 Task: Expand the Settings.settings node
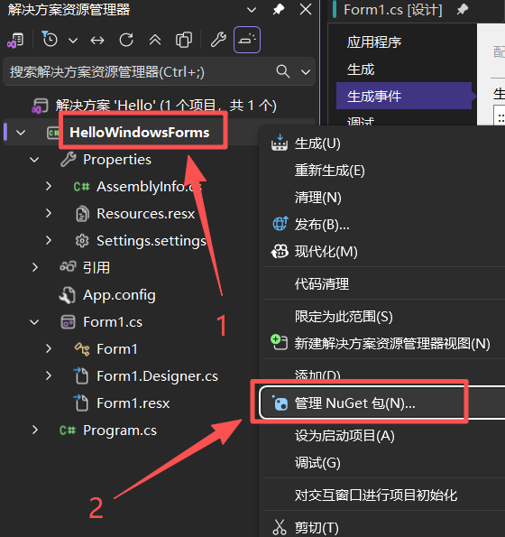(49, 241)
